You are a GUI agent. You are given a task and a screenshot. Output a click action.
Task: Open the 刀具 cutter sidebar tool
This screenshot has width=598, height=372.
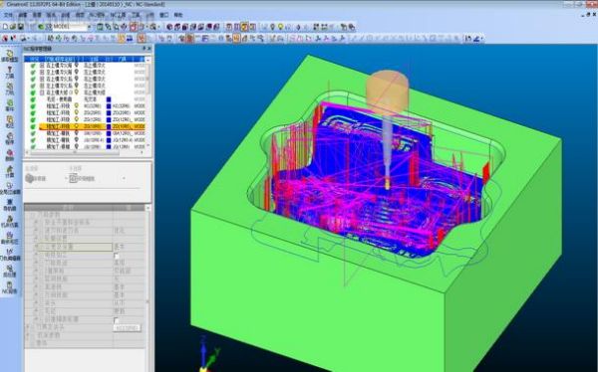[x=10, y=73]
